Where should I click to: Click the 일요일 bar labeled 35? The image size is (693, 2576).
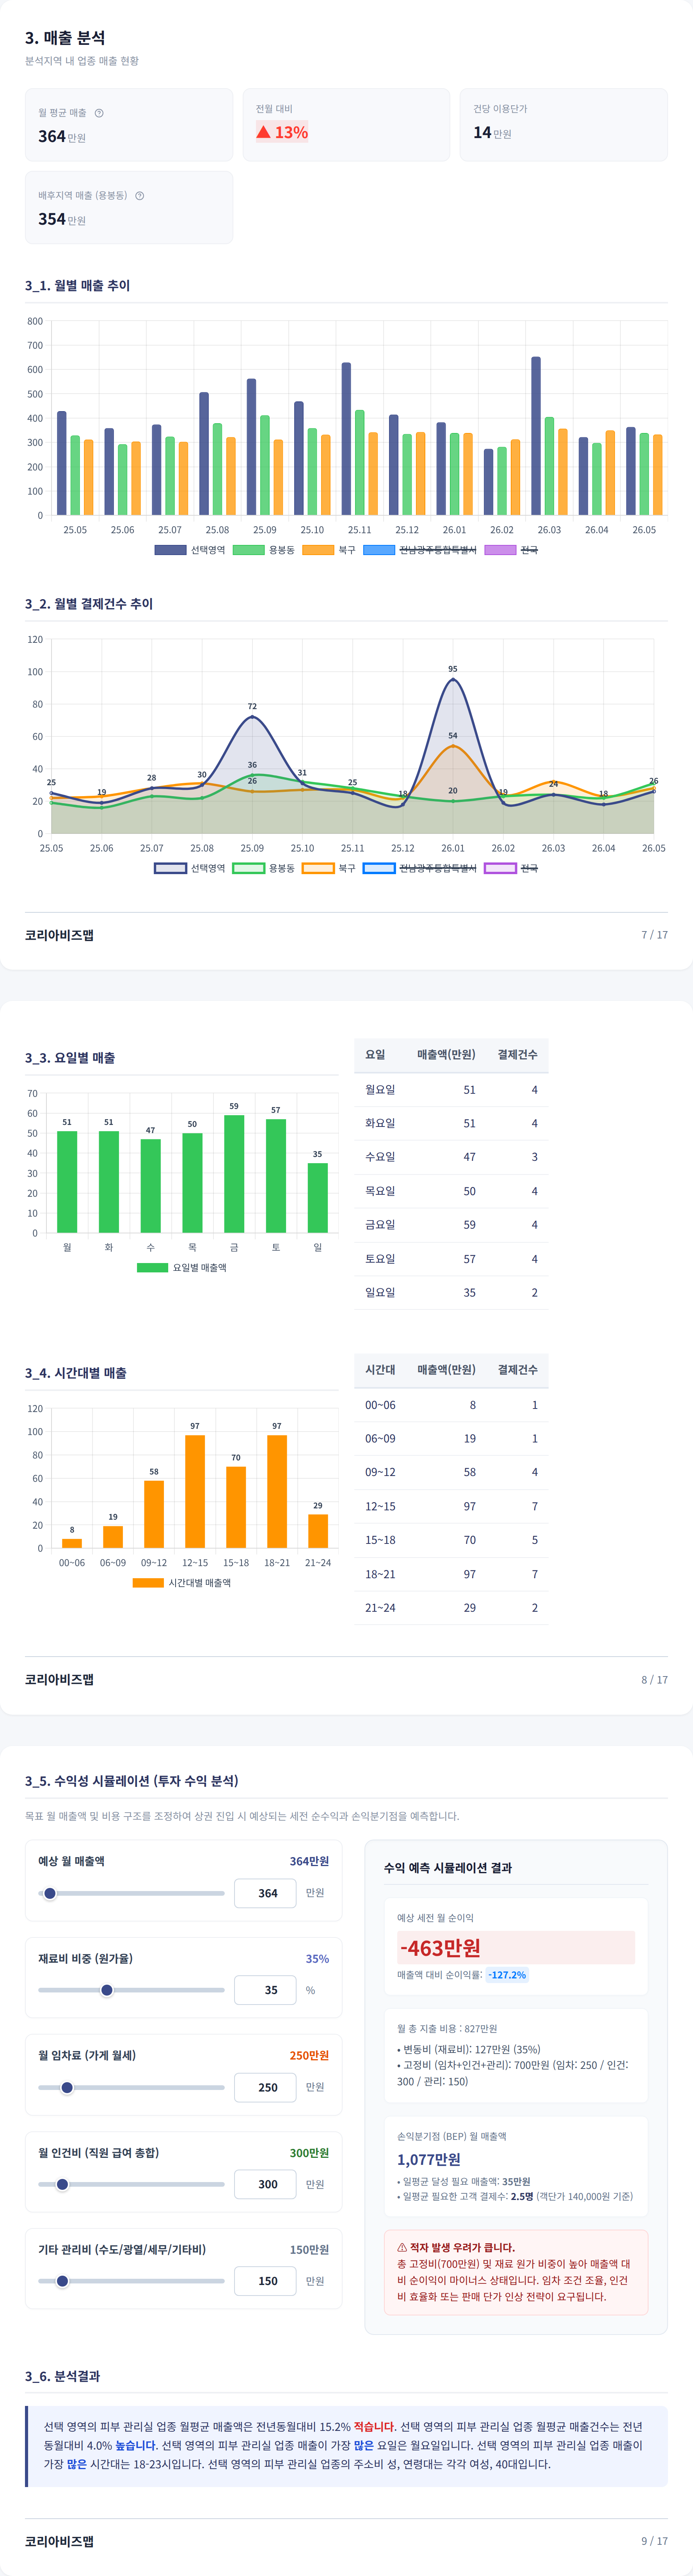[x=318, y=1198]
